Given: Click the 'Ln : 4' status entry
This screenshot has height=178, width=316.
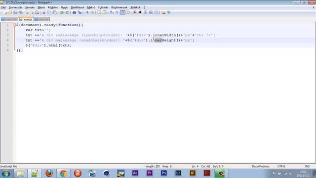Looking at the screenshot, I should click(x=195, y=167).
